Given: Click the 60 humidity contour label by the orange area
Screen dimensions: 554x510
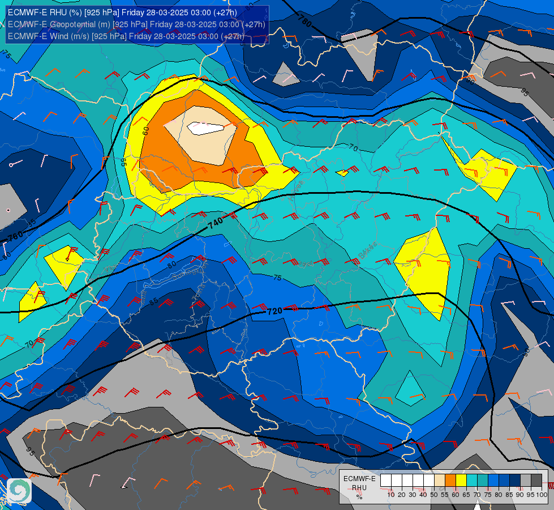Looking at the screenshot, I should coord(145,131).
